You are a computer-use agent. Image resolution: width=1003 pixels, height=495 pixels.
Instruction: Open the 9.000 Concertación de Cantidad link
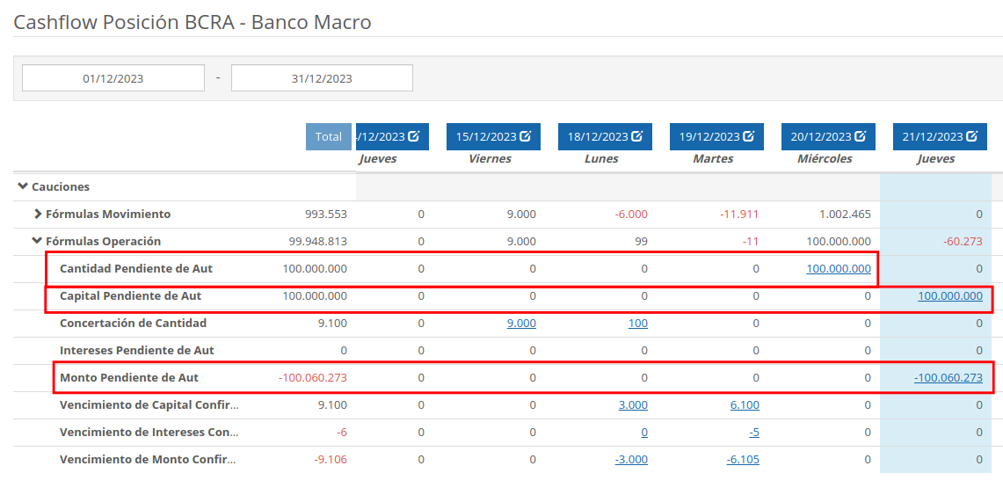(x=521, y=324)
